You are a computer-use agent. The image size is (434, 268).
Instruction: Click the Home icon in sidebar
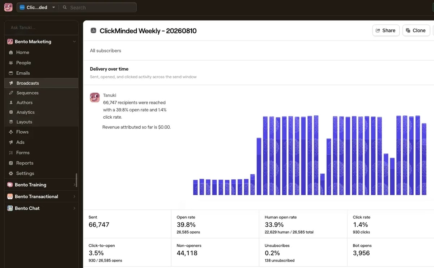11,52
